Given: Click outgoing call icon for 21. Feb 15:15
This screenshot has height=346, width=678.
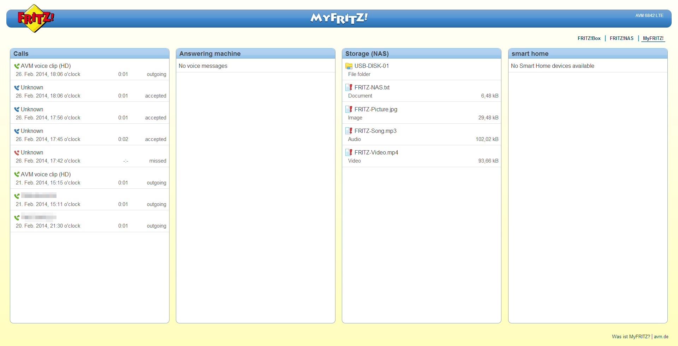Looking at the screenshot, I should pyautogui.click(x=17, y=175).
